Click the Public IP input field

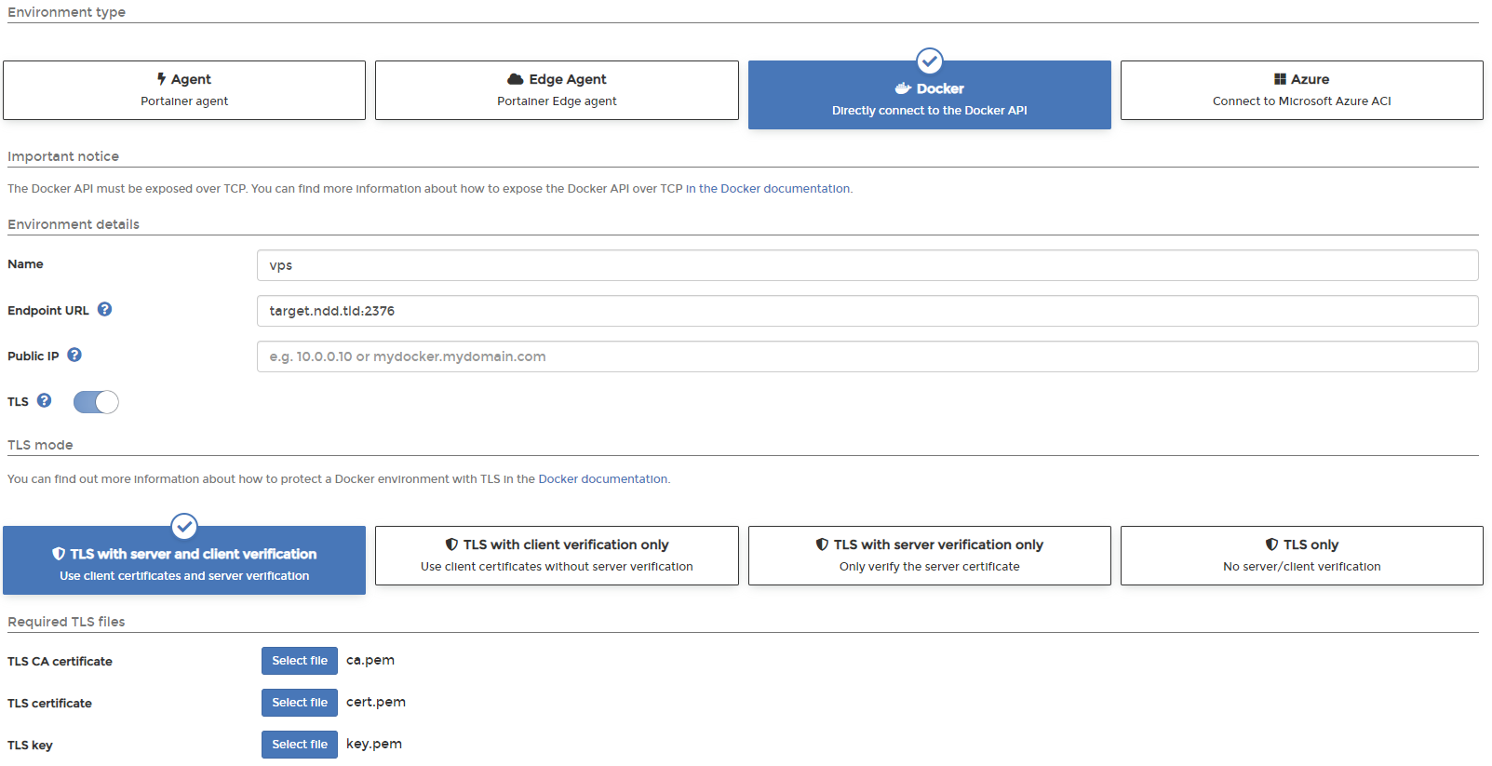point(867,356)
